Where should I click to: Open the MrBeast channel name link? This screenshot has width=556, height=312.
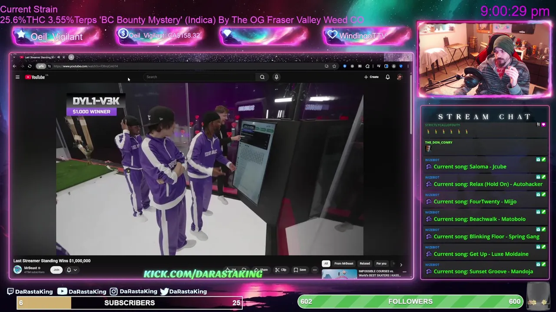click(30, 268)
